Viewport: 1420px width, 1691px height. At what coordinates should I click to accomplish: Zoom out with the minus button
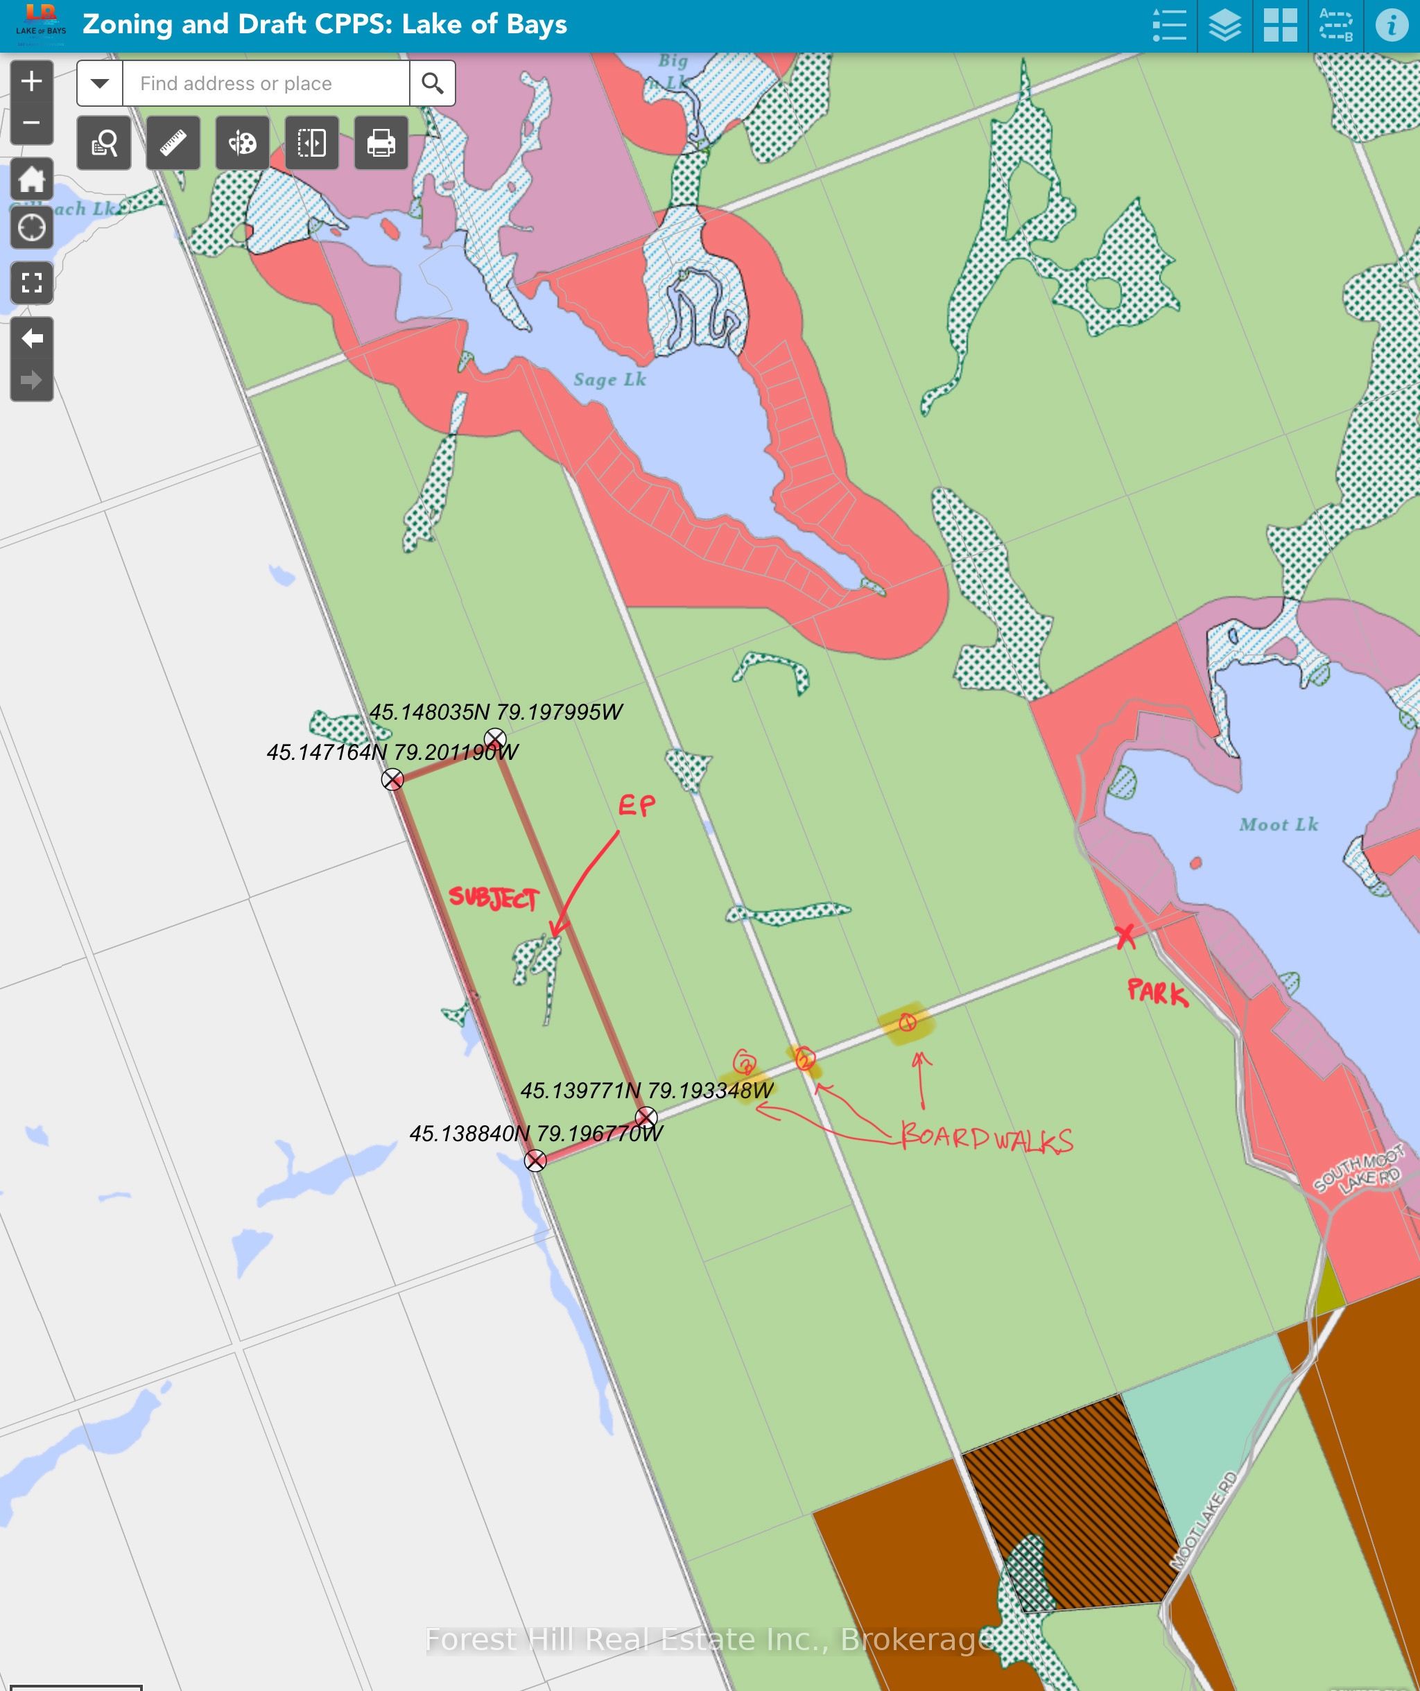coord(31,123)
